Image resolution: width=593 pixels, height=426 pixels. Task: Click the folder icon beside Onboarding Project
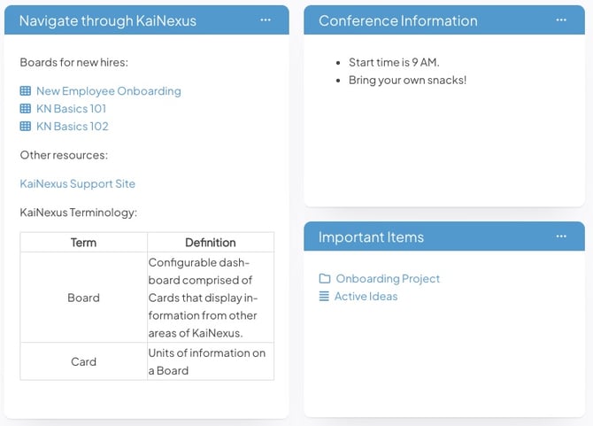click(324, 279)
